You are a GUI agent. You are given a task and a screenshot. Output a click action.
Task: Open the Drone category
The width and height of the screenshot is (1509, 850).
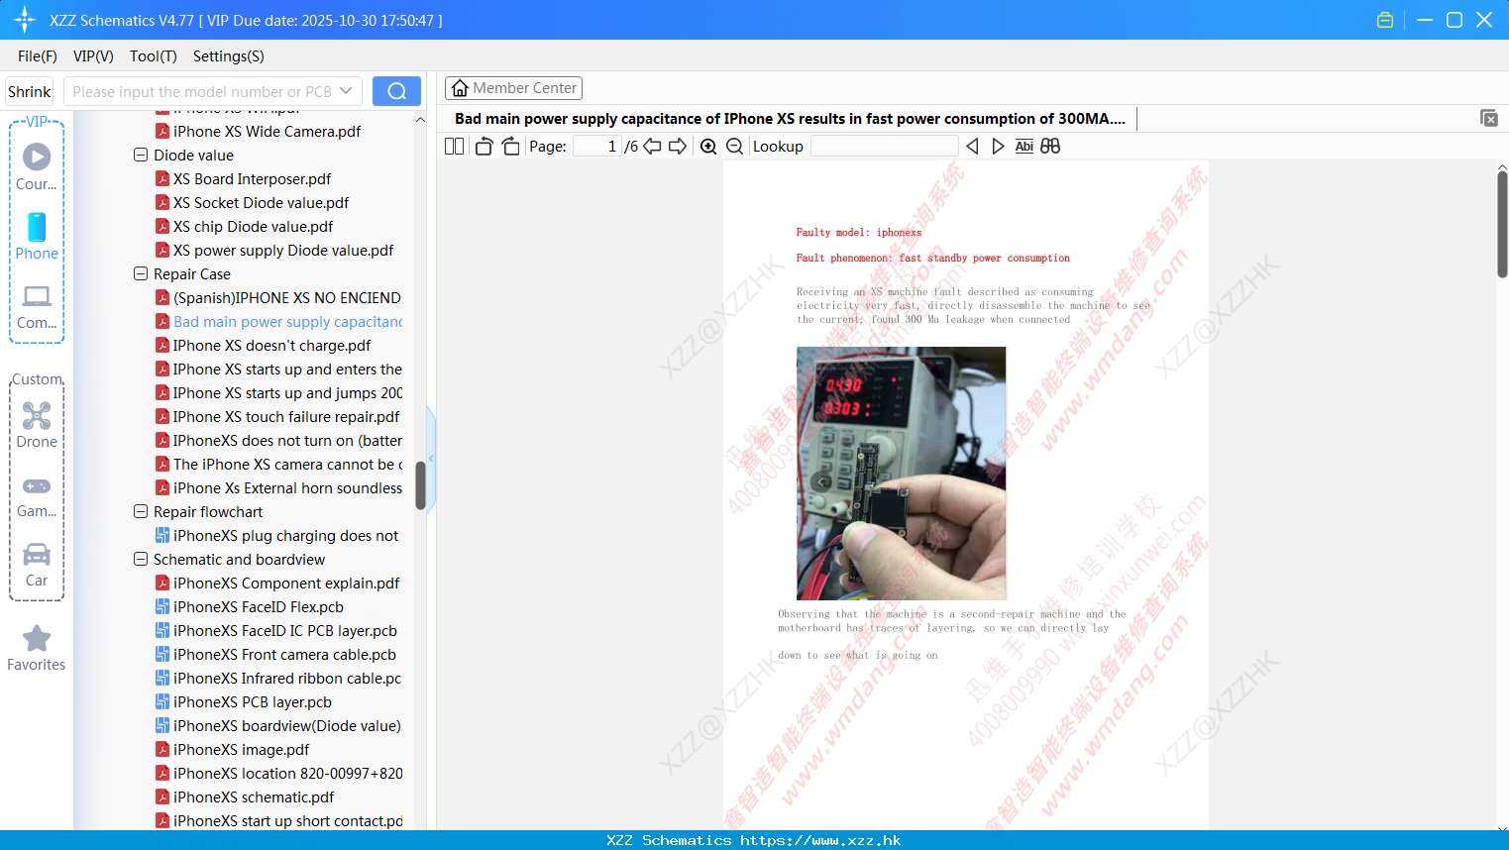point(37,425)
